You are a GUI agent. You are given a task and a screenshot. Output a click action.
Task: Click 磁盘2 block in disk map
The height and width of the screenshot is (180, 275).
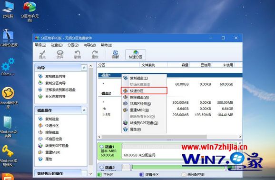point(109,168)
